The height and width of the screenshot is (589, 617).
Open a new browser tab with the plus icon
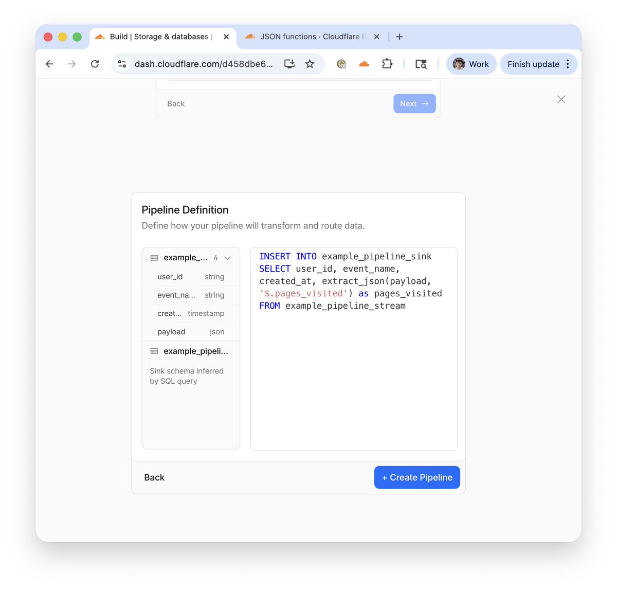400,37
